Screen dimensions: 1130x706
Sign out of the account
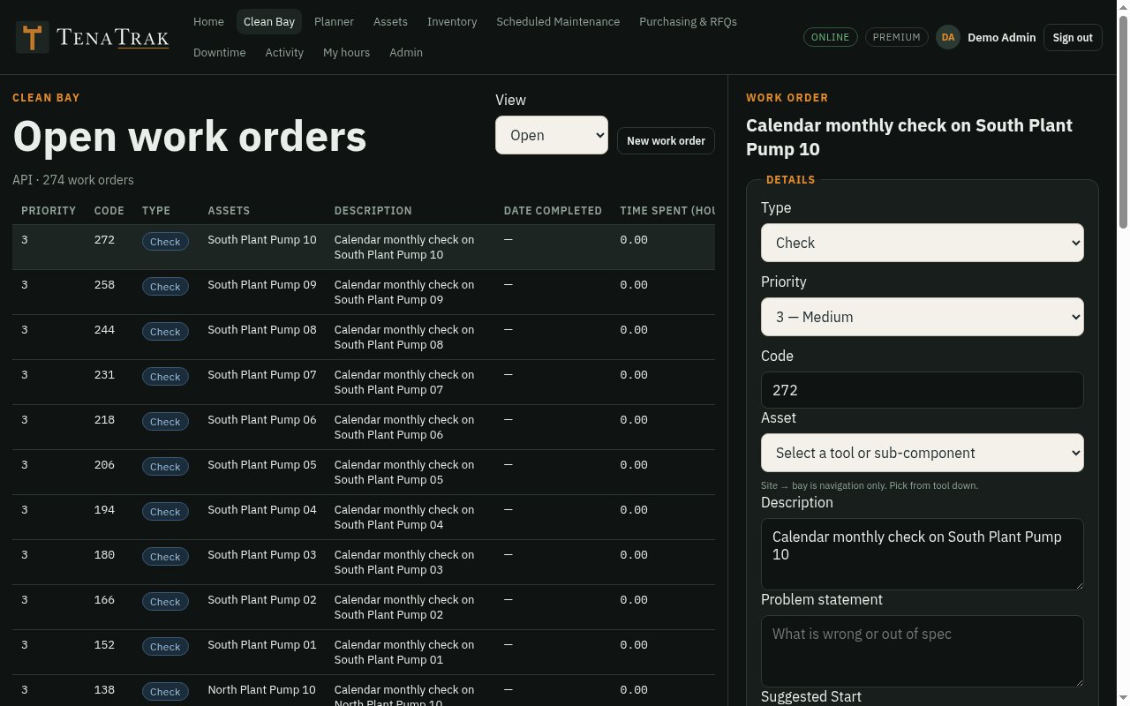click(x=1073, y=37)
